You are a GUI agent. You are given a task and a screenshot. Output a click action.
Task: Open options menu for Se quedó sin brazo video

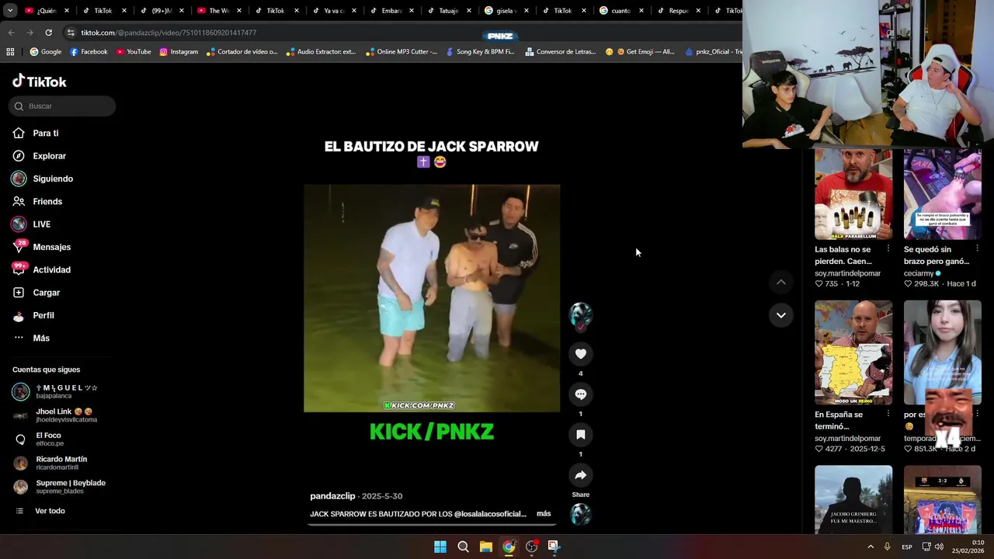pyautogui.click(x=977, y=249)
